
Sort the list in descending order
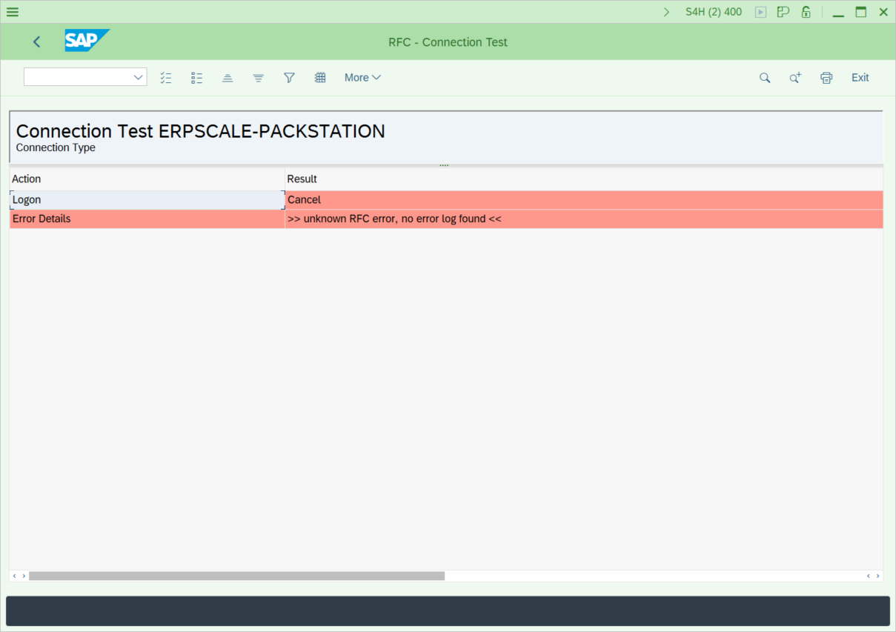coord(258,78)
